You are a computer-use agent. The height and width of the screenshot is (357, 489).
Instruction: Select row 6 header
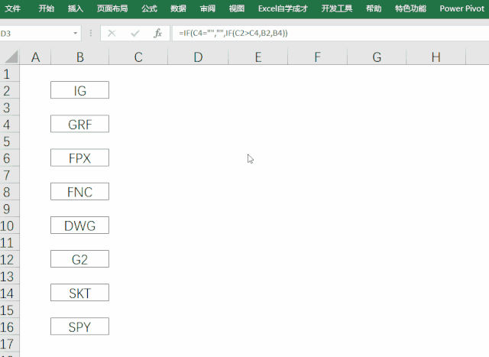coord(9,158)
